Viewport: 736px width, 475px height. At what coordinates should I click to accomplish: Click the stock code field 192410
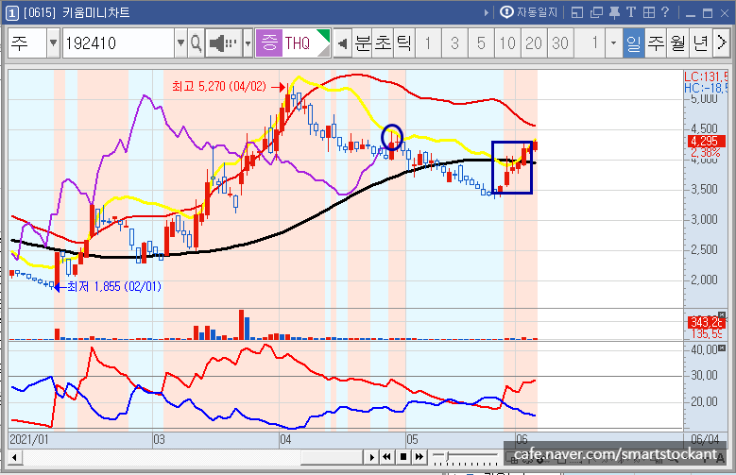click(x=119, y=43)
